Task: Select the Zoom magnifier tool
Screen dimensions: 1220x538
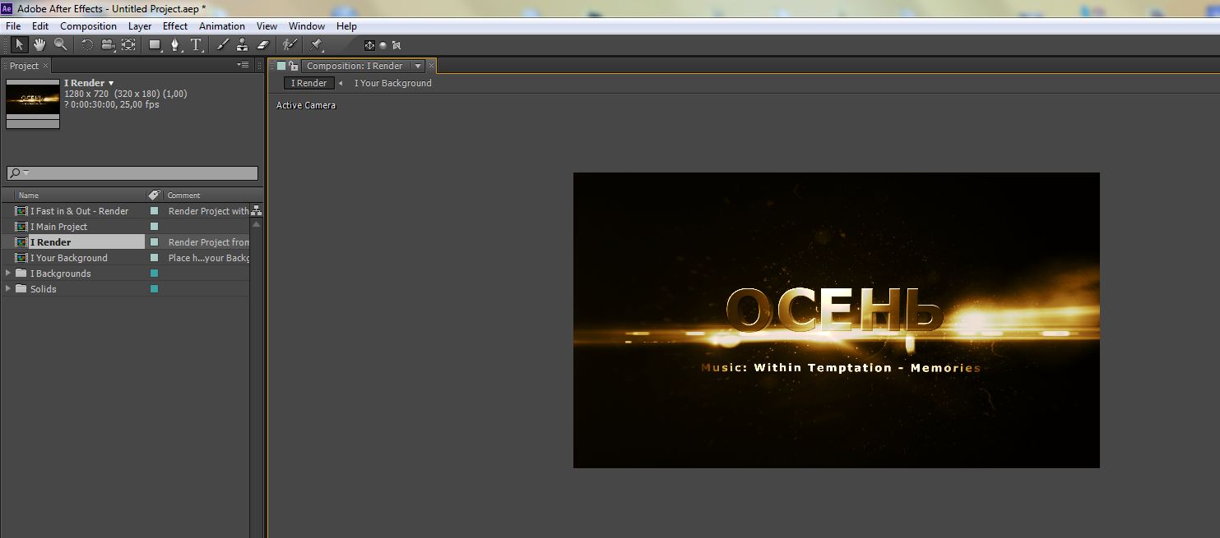Action: [x=60, y=45]
